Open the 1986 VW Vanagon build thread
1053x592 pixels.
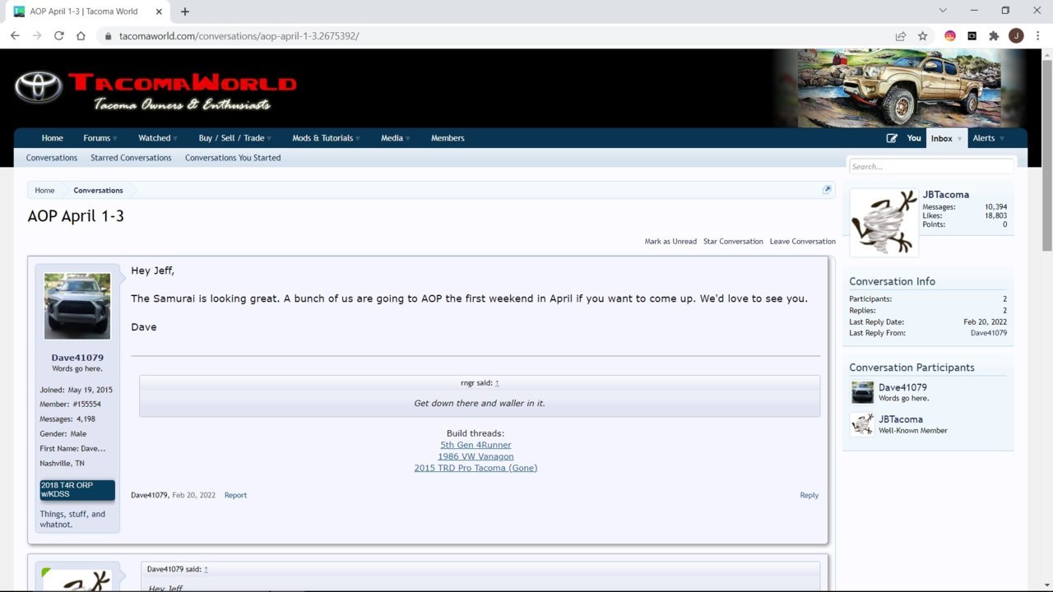[x=475, y=456]
